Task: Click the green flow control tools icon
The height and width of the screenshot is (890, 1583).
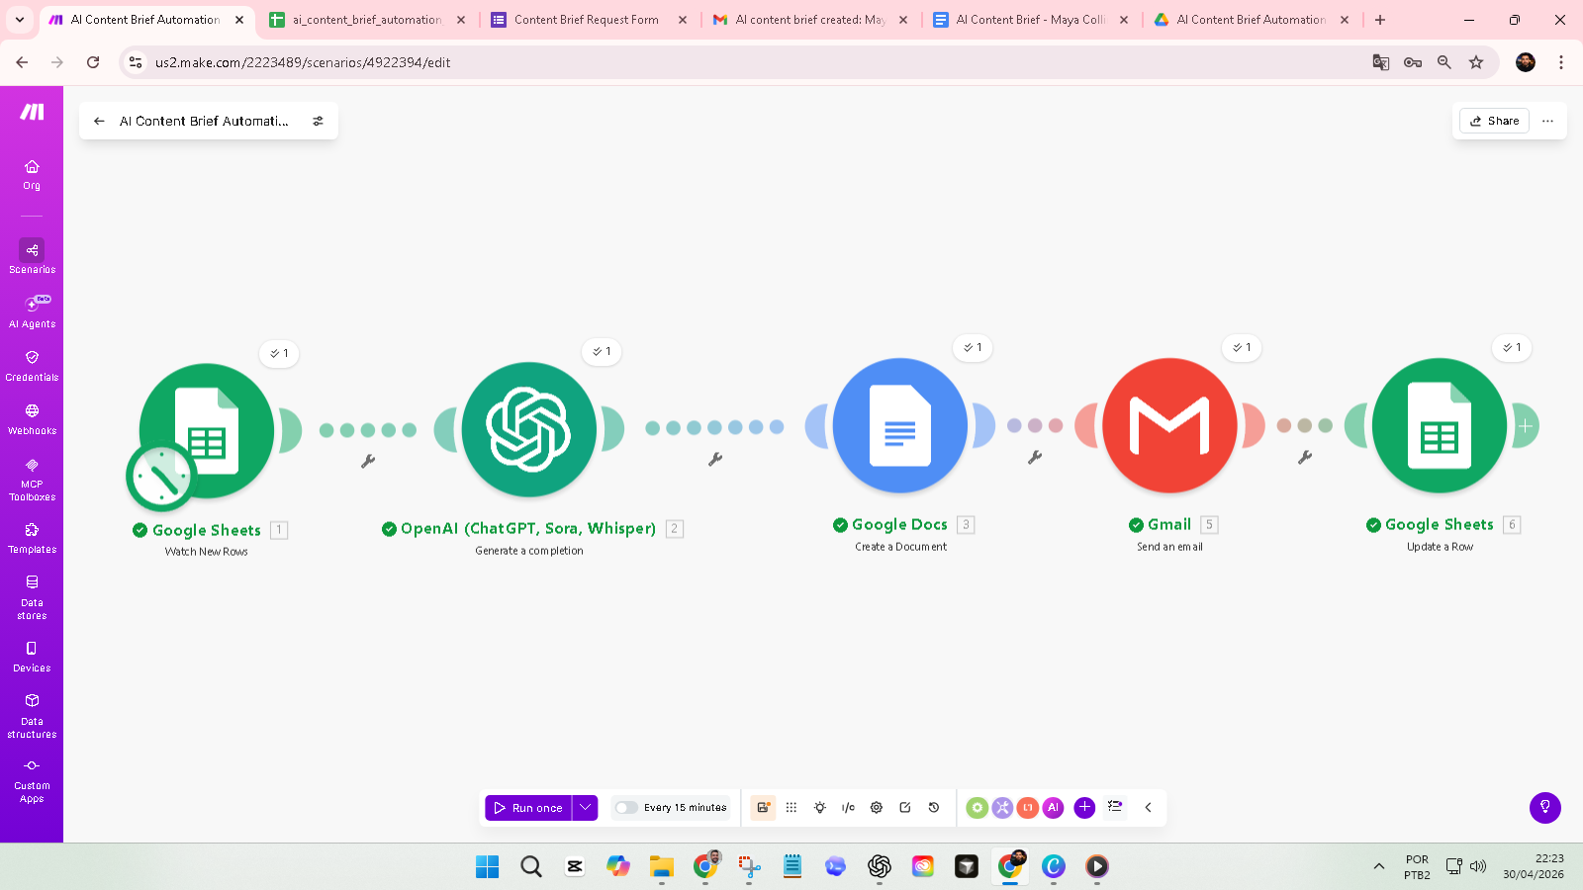Action: tap(978, 808)
